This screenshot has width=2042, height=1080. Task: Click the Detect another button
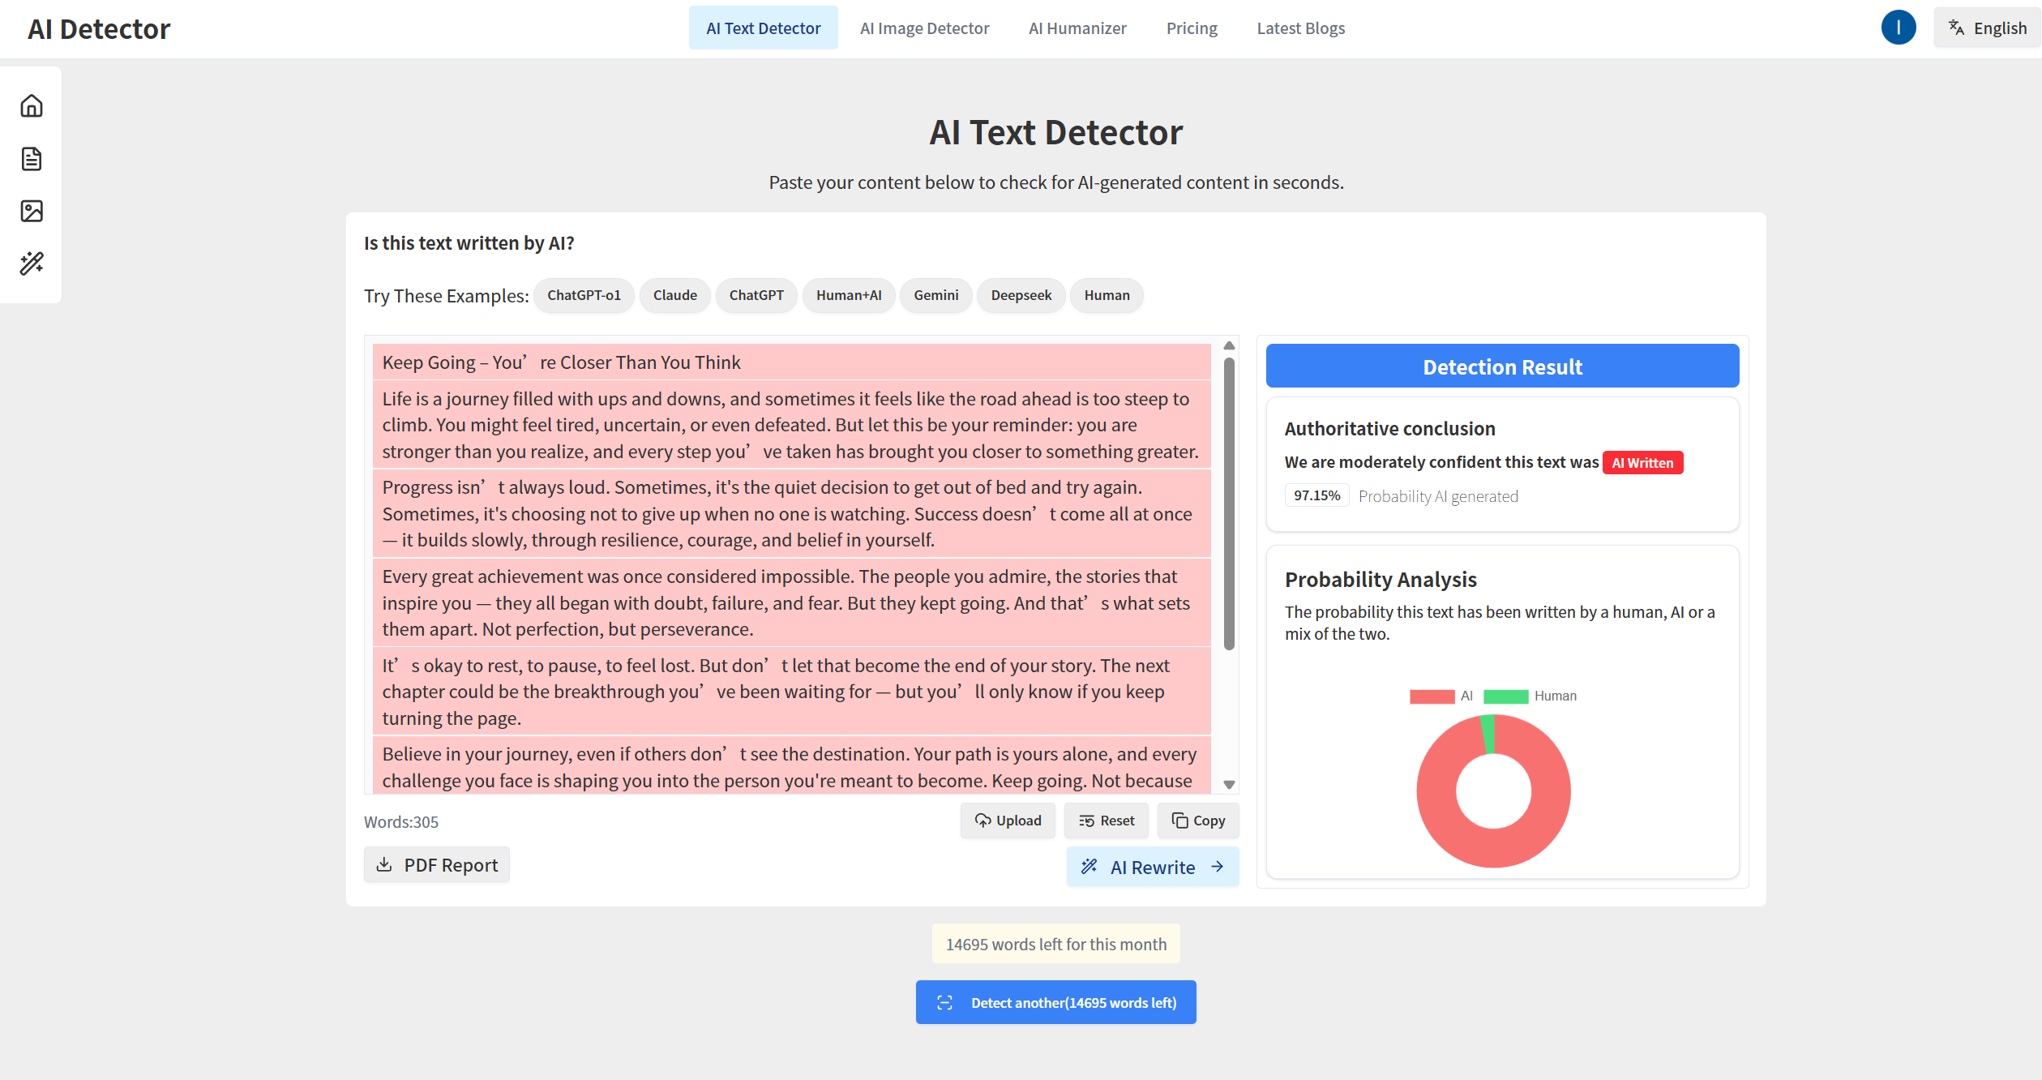[1055, 1002]
